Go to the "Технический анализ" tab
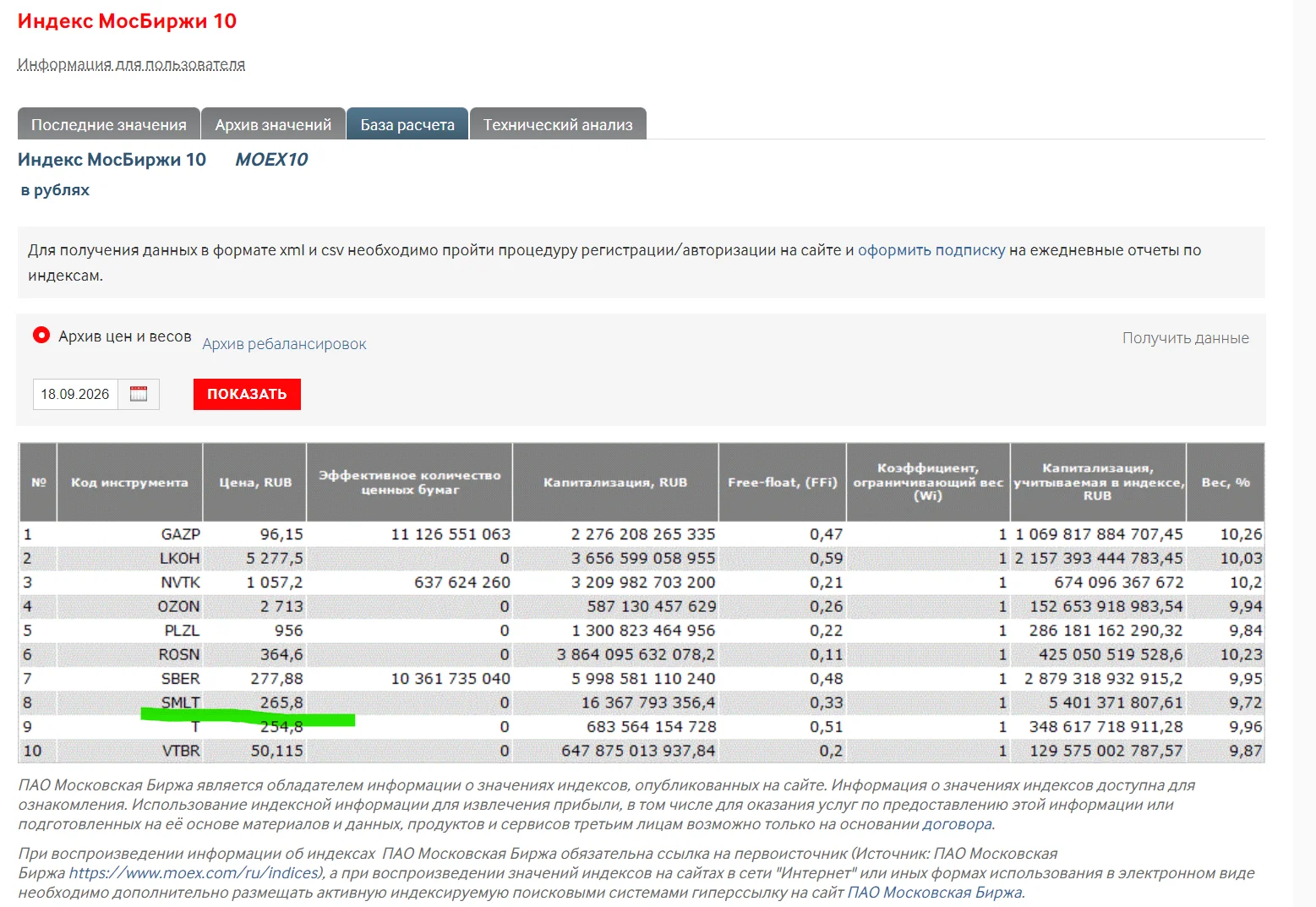 (558, 124)
